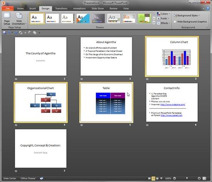Undo last action in Quick Access Toolbar

pyautogui.click(x=9, y=33)
